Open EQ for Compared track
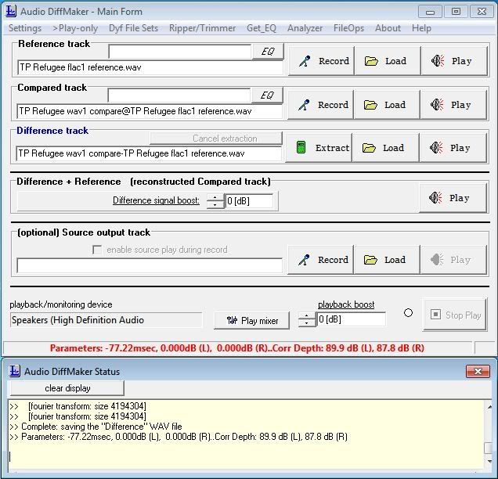This screenshot has height=479, width=498. click(267, 95)
